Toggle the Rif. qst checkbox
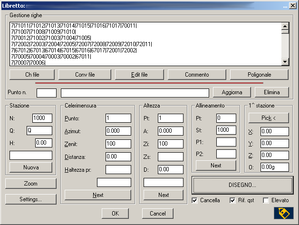Image resolution: width=299 pixels, height=225 pixels. (232, 200)
